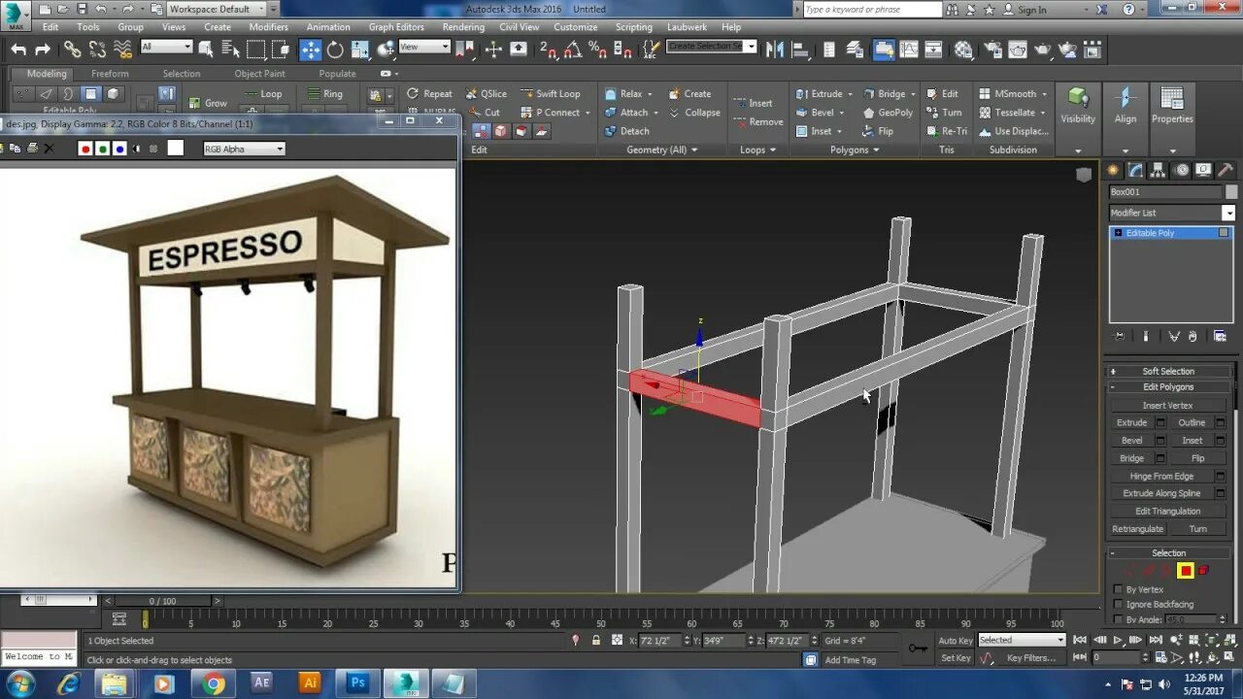Expand the Geometry (All) ribbon panel

663,150
